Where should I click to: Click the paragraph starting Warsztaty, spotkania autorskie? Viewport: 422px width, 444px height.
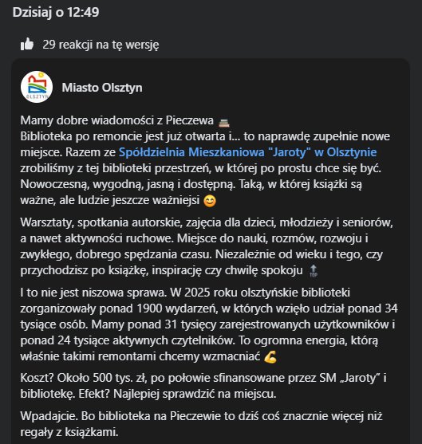(x=207, y=246)
